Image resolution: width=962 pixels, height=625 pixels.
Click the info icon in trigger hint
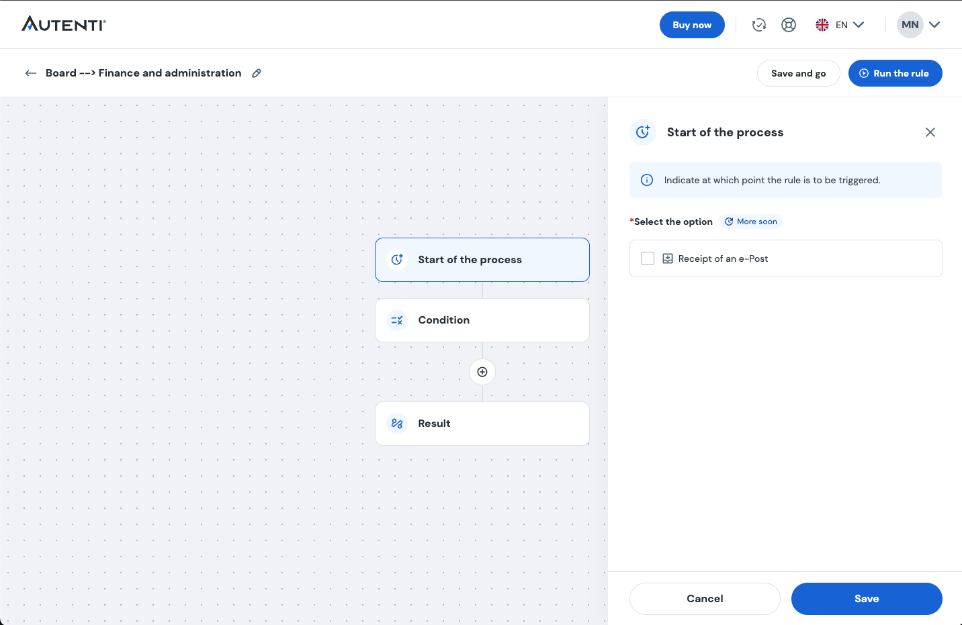pyautogui.click(x=647, y=180)
